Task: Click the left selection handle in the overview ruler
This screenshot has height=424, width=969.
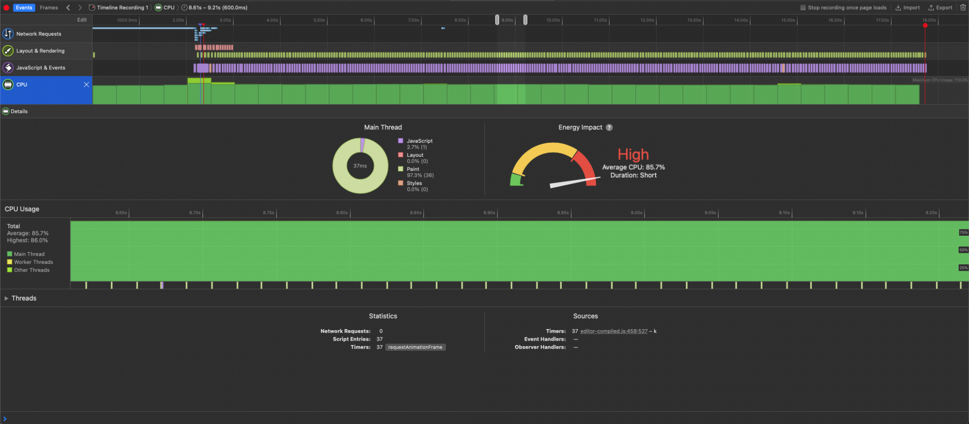Action: (497, 20)
